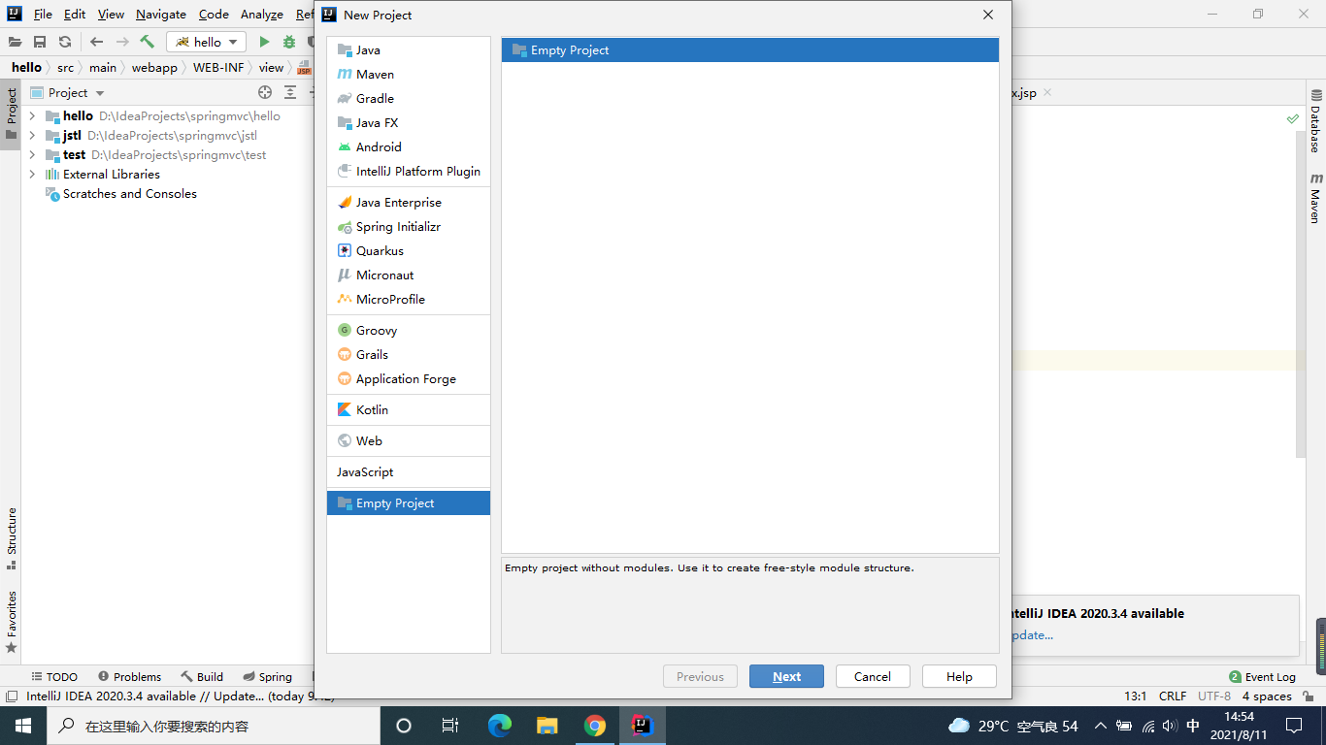The width and height of the screenshot is (1326, 745).
Task: Open the Code menu
Action: [x=214, y=15]
